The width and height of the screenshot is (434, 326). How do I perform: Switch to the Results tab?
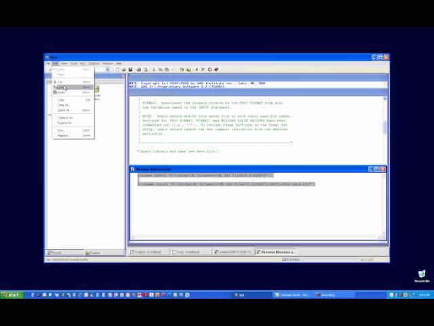click(65, 253)
